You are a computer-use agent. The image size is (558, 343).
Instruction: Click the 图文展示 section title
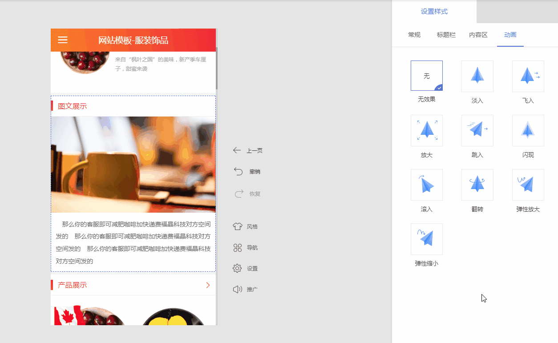73,106
